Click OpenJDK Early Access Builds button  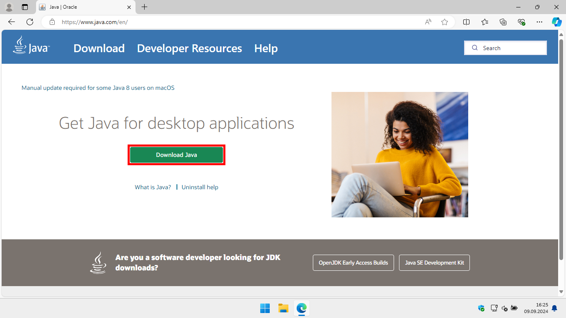353,263
